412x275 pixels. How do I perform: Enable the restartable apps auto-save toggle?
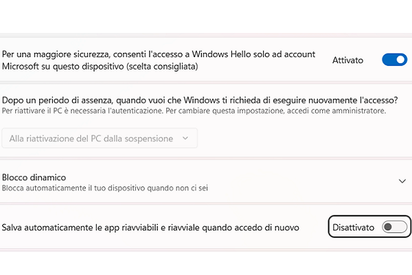coord(394,227)
